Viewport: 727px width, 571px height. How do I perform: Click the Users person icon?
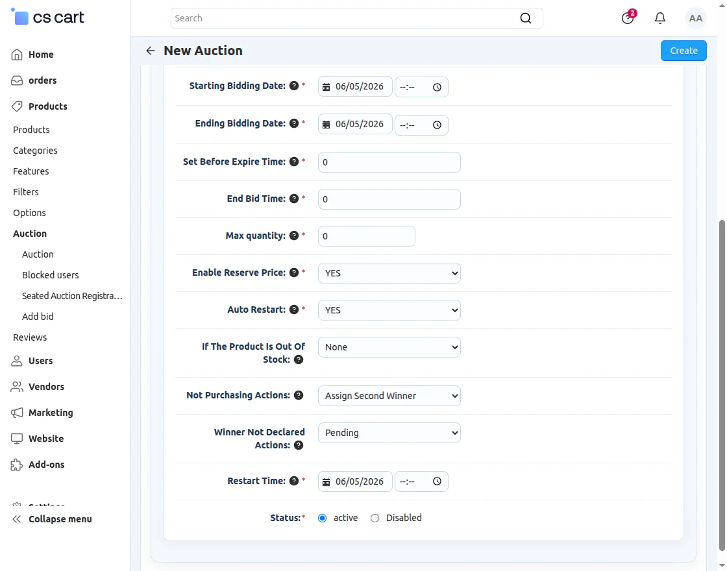coord(17,361)
